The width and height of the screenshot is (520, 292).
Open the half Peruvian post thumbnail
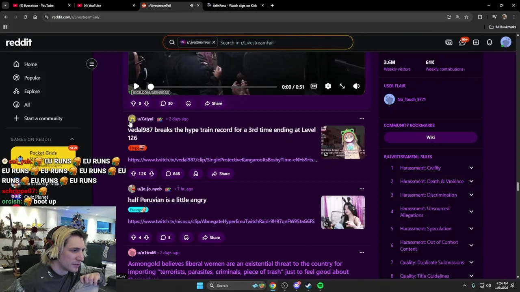343,213
